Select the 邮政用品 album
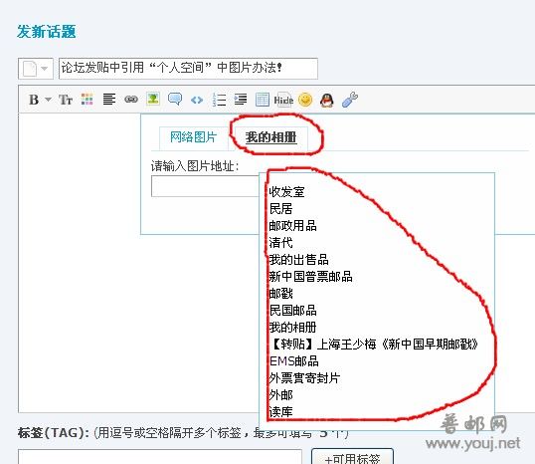535x464 pixels. pyautogui.click(x=292, y=226)
